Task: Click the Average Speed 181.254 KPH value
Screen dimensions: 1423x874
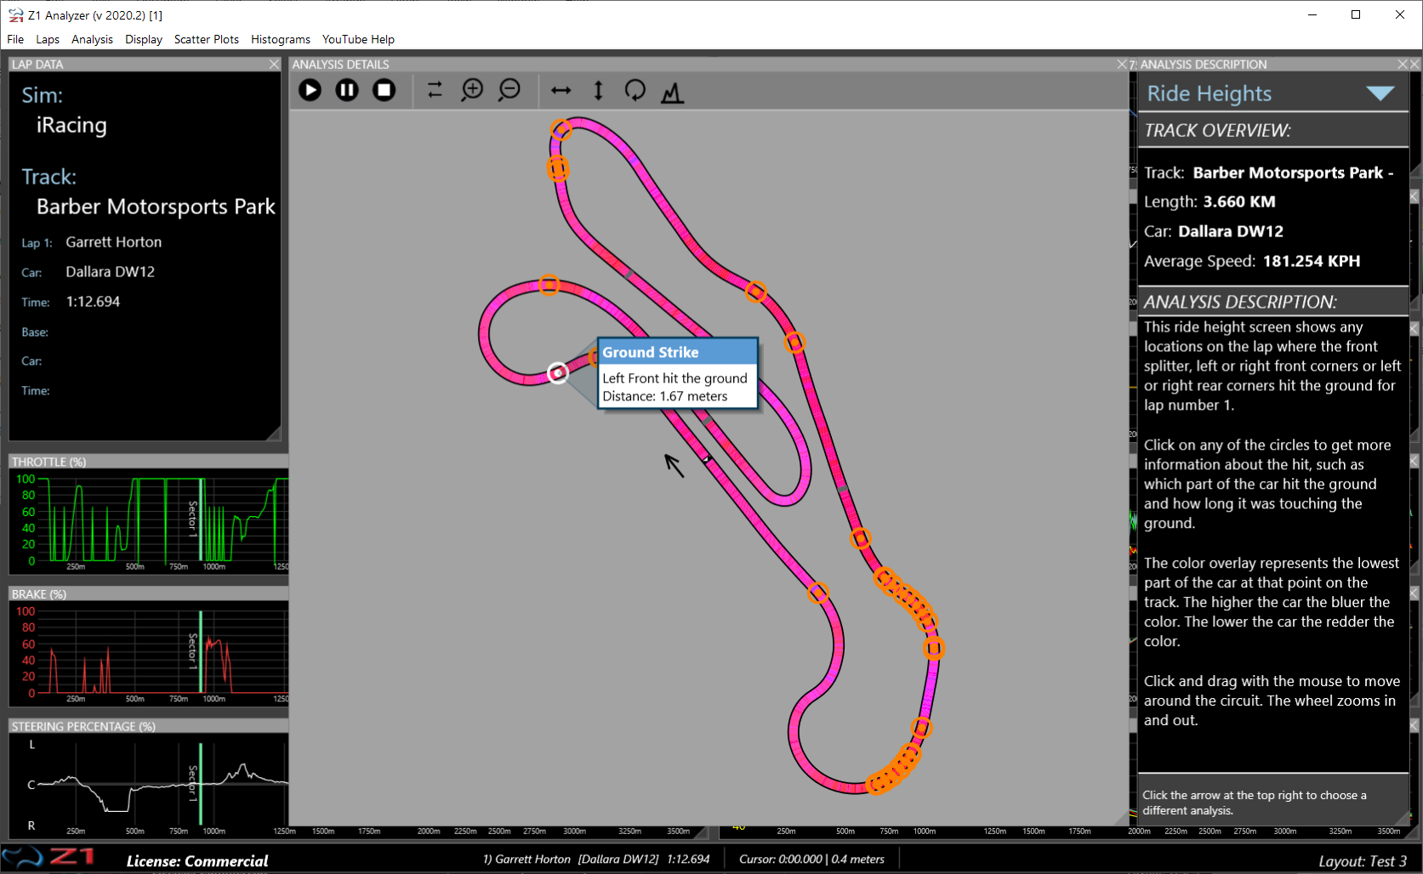Action: [x=1312, y=261]
